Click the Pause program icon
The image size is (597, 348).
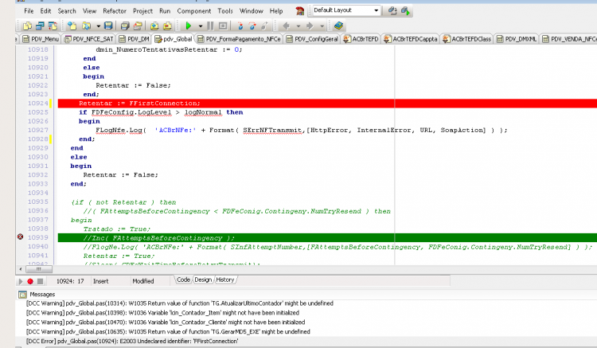tap(210, 26)
